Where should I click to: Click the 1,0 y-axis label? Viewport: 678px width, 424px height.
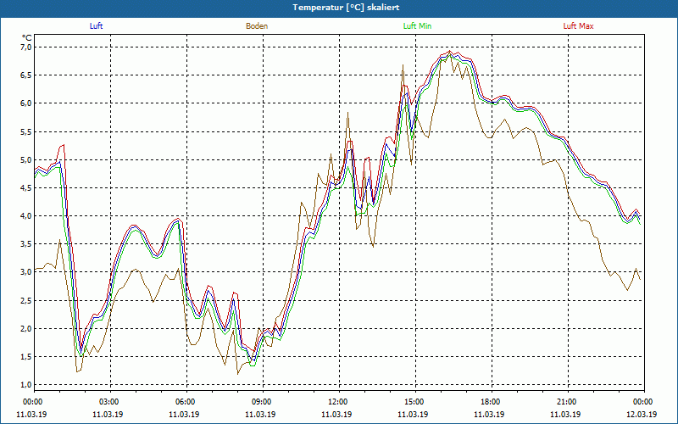pos(26,385)
